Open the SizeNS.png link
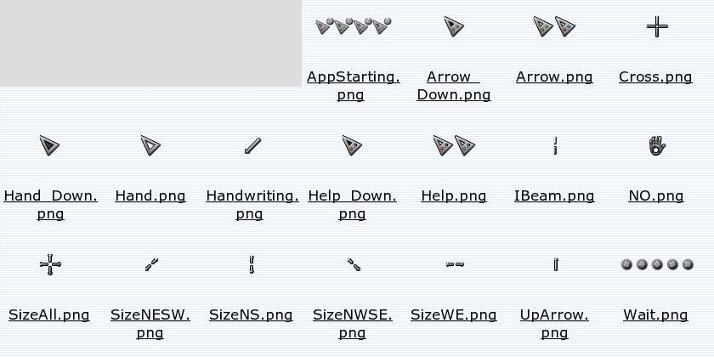 [x=251, y=315]
